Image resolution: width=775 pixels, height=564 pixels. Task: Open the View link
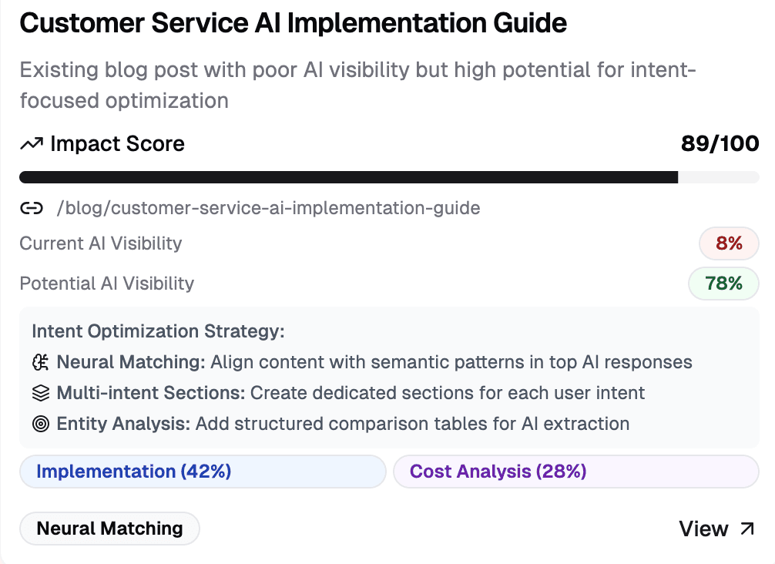(716, 529)
